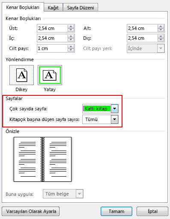
Task: Open the Çok sayıda sayfa dropdown arrow
Action: pyautogui.click(x=114, y=109)
